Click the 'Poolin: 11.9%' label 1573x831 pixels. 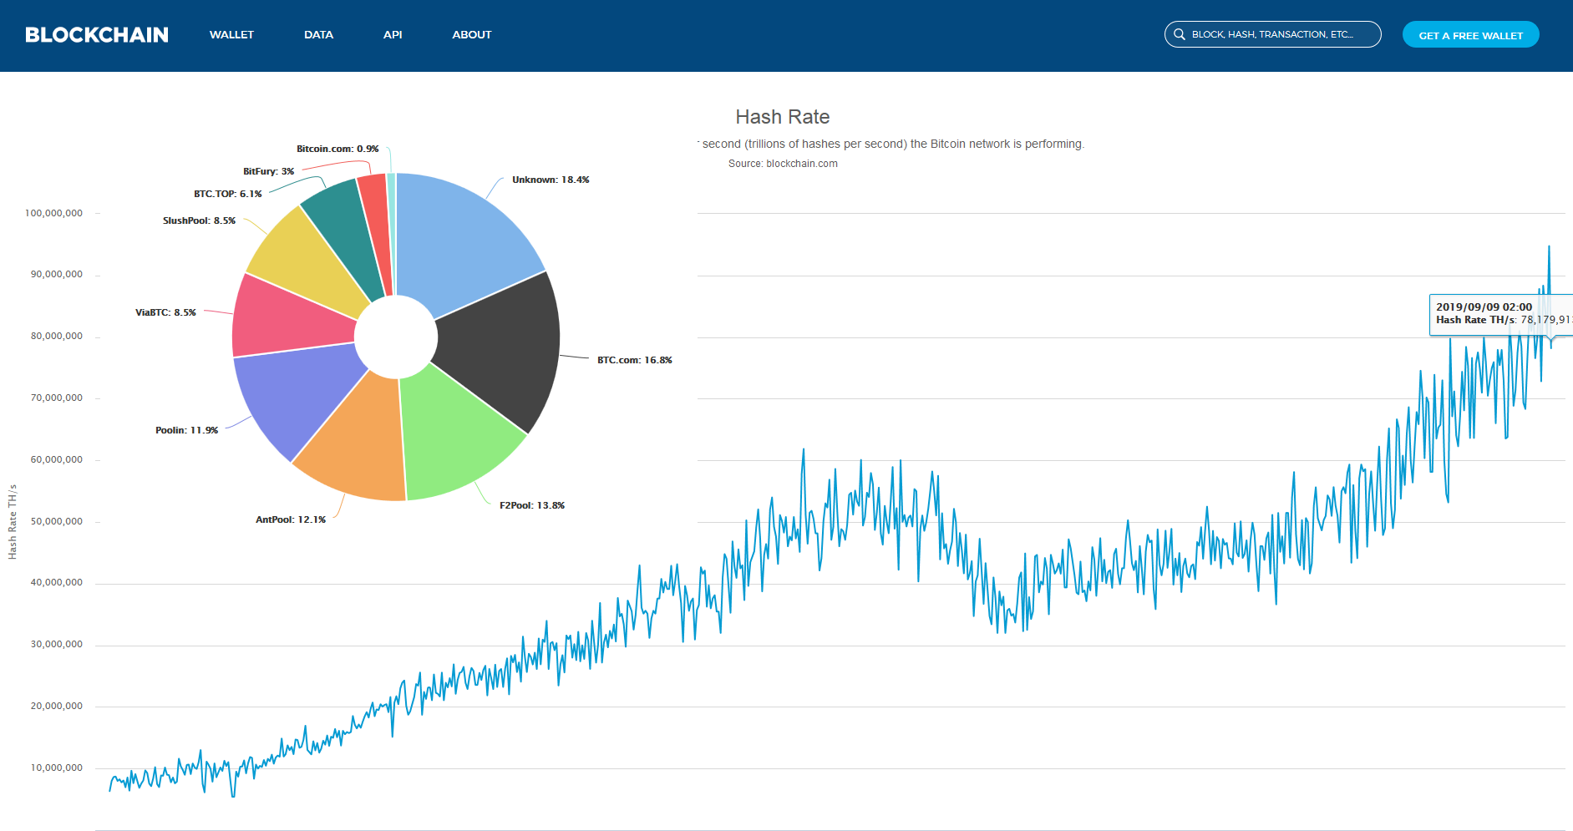(x=186, y=430)
